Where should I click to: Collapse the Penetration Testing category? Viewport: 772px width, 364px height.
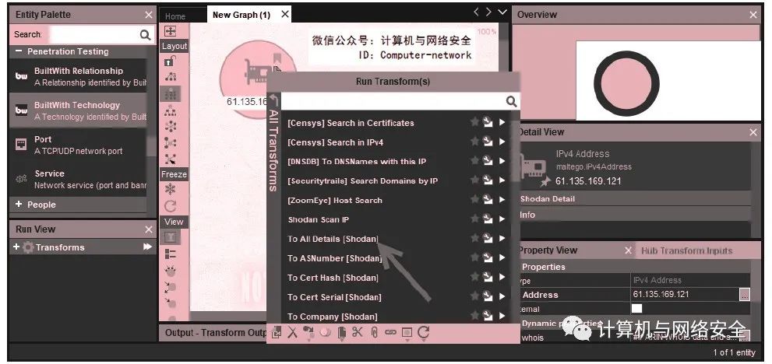pyautogui.click(x=19, y=51)
